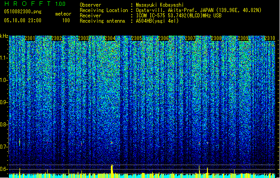Click the HROFFT 1.0.0 title text

tap(35, 4)
